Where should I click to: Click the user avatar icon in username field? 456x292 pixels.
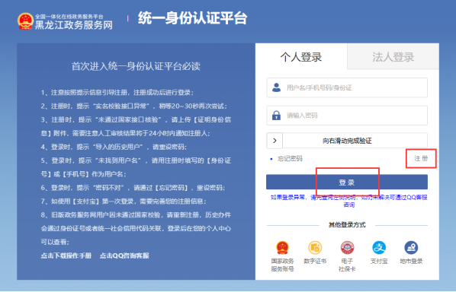coord(276,87)
